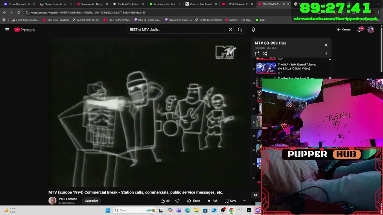Screen dimensions: 383x215
Task: Open Sports Scores Bot bookmark
Action: (x=86, y=20)
